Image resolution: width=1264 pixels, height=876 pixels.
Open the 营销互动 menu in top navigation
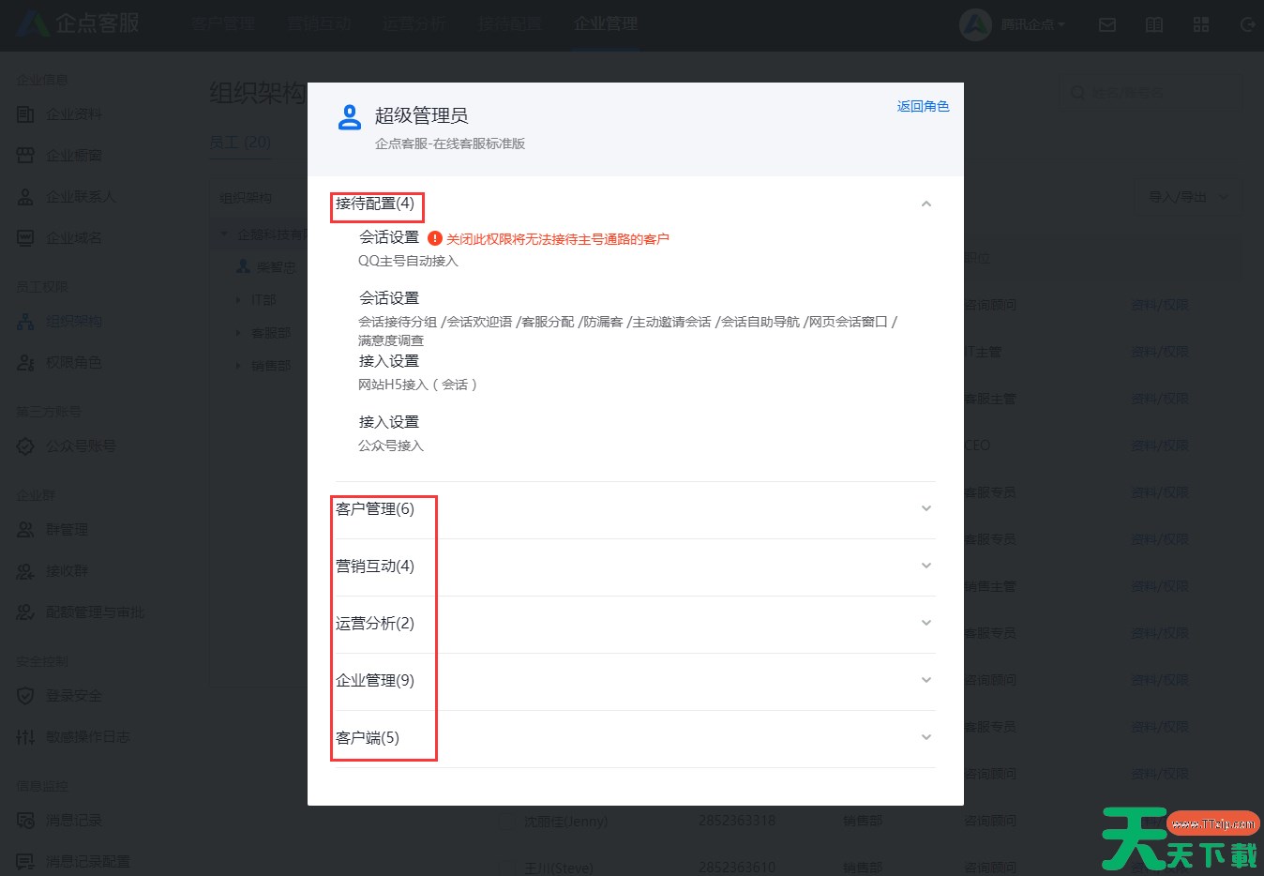pyautogui.click(x=319, y=25)
